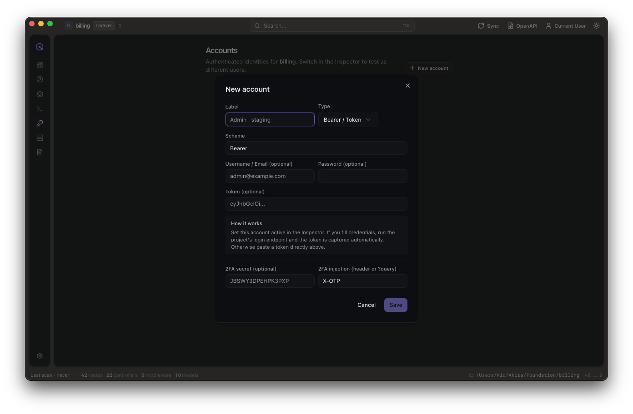Open the settings gear in sidebar bottom
The width and height of the screenshot is (633, 414).
click(x=40, y=356)
